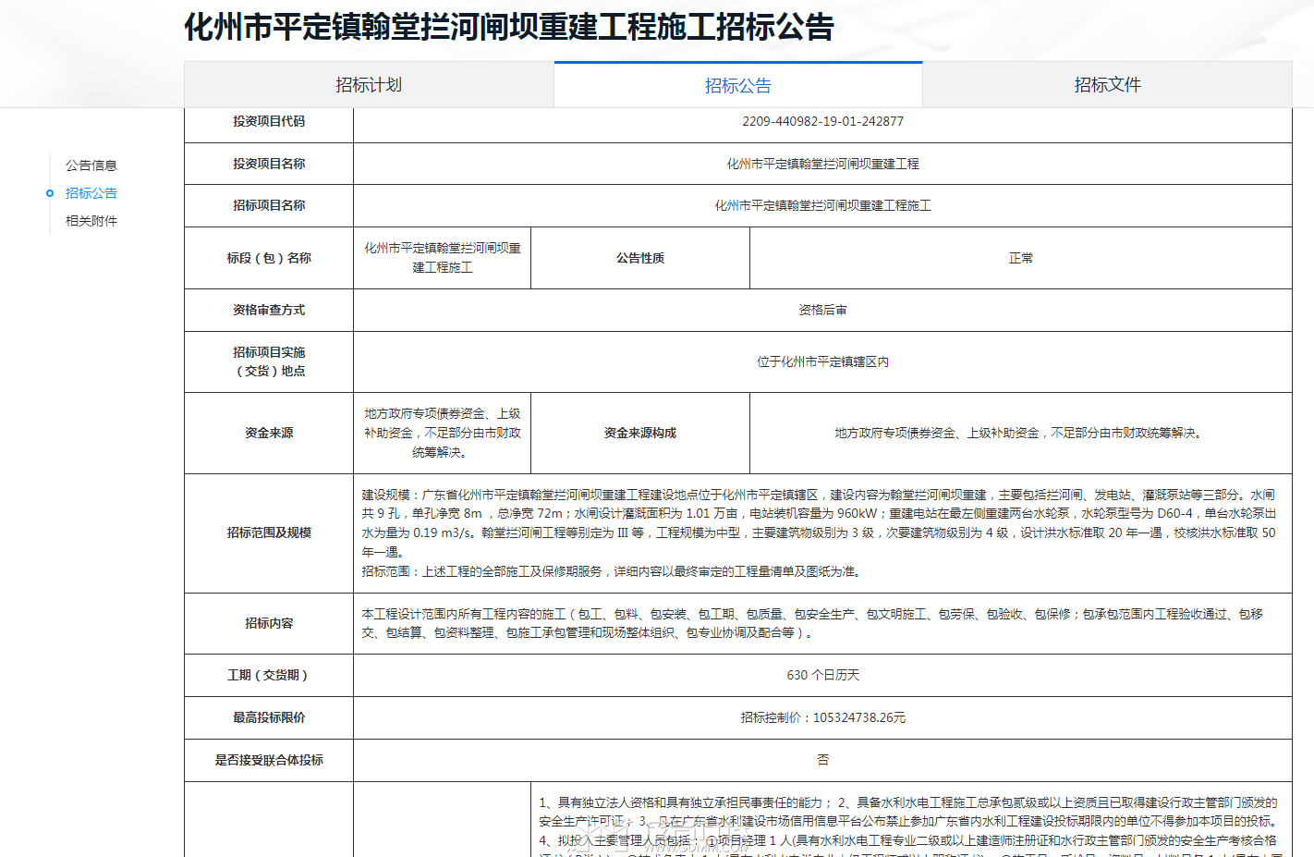Click the 投资项目名称 value cell
This screenshot has width=1314, height=857.
point(822,164)
